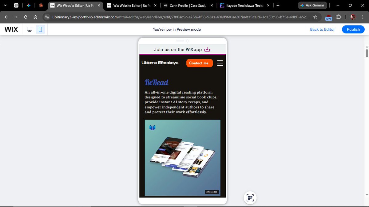Go forward in browser history
The height and width of the screenshot is (207, 369).
pyautogui.click(x=16, y=17)
